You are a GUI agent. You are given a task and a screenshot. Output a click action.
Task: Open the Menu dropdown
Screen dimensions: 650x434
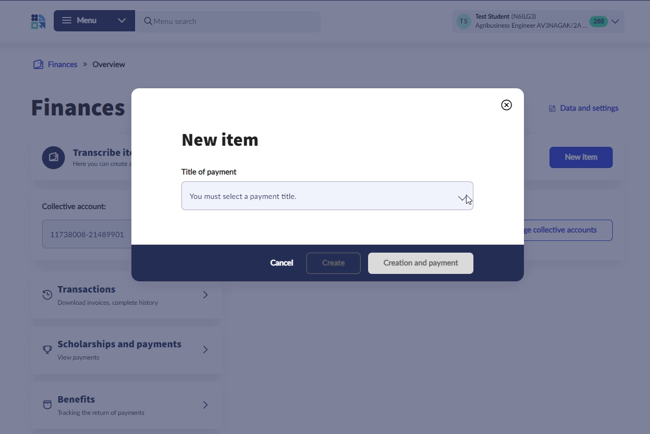tap(94, 21)
